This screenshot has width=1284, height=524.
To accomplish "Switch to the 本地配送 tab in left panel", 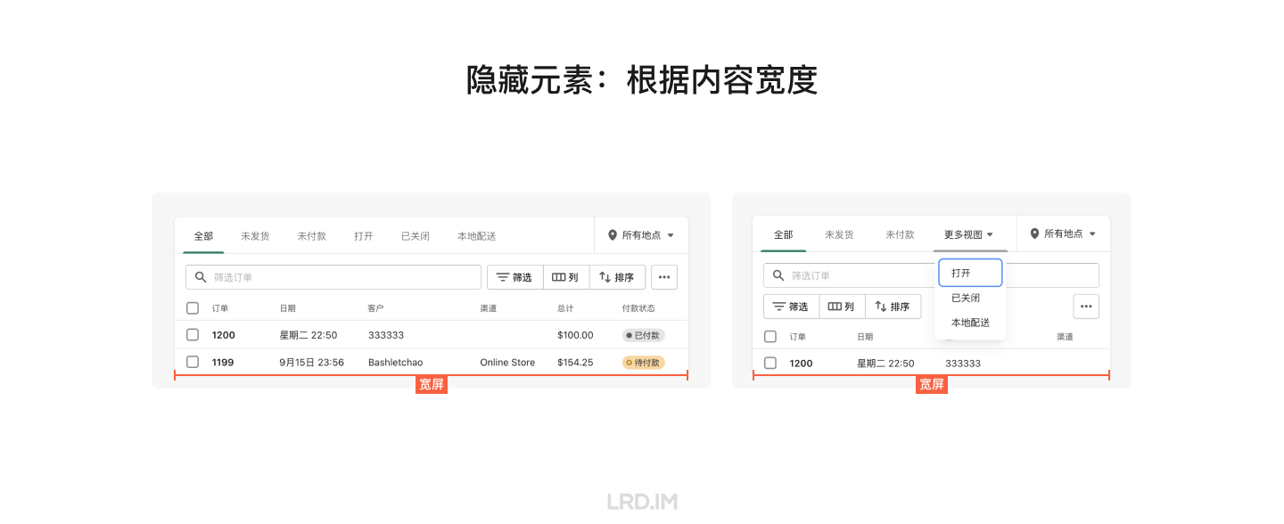I will (x=476, y=236).
